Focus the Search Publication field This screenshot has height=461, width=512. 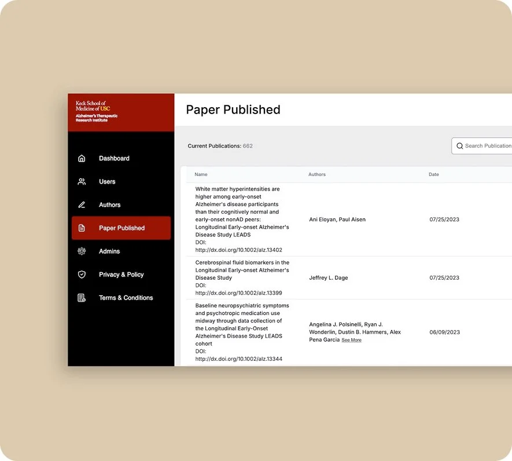pos(482,146)
